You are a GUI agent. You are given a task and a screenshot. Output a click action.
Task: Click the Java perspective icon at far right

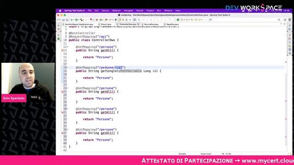(290, 20)
